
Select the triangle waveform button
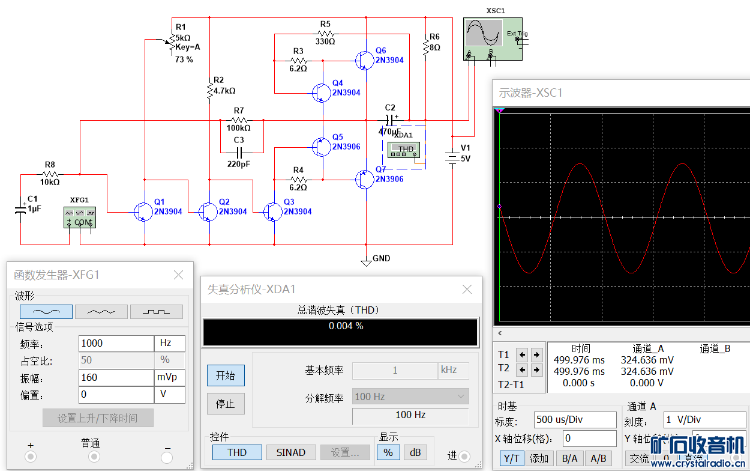101,312
